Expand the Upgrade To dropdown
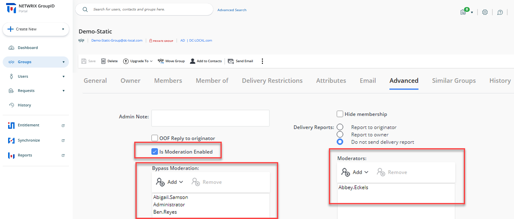Screen dimensions: 514x219 138,61
